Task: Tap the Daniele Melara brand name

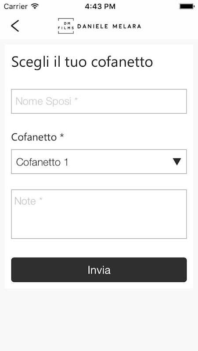Action: [109, 26]
